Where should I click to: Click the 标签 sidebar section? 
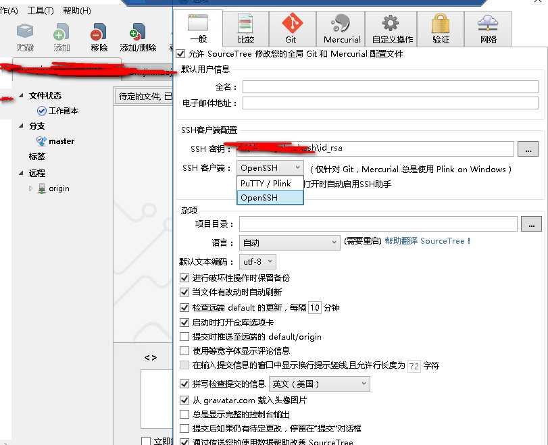click(37, 157)
